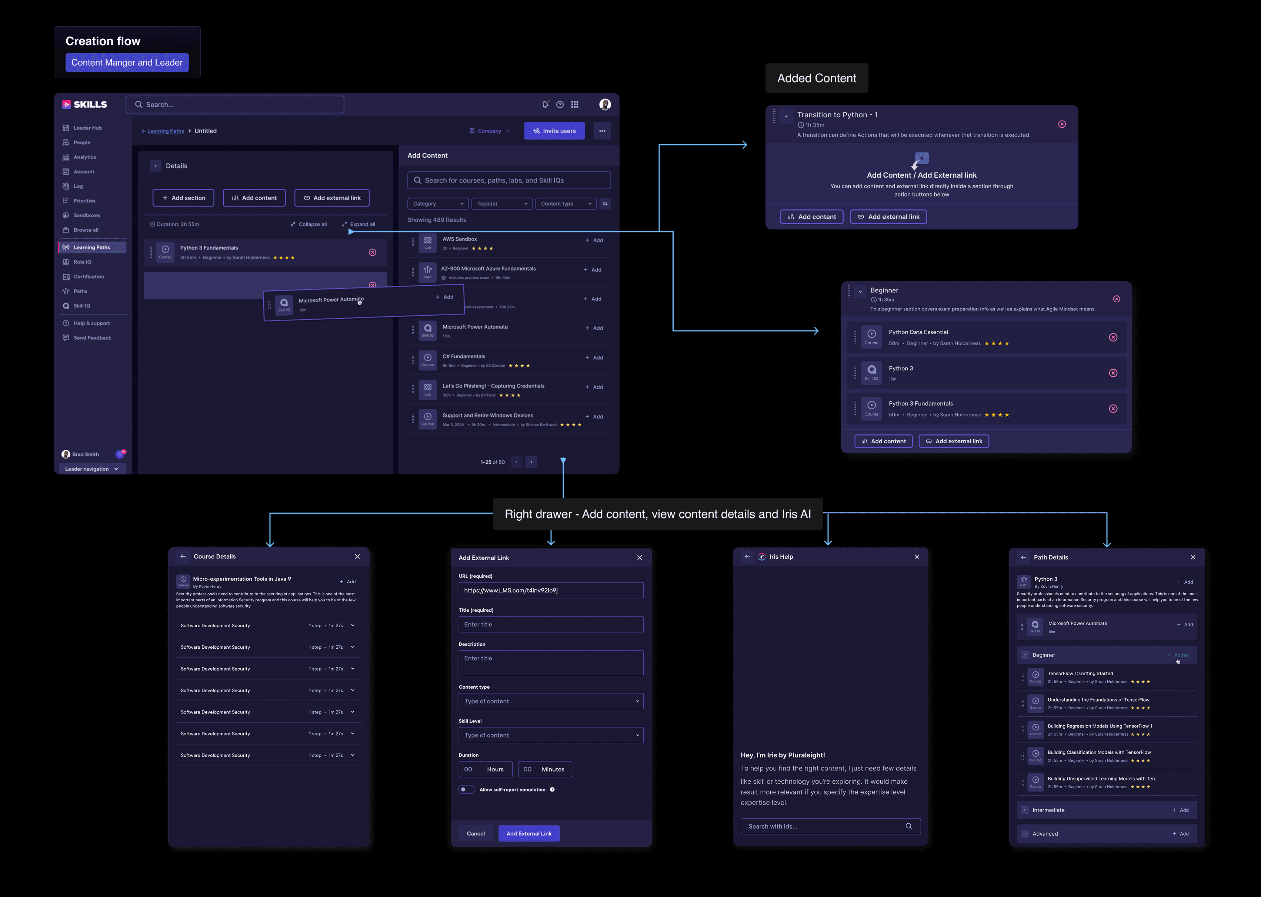Click the help question-mark icon in the top bar
Screen dimensions: 1261x897
(x=560, y=104)
